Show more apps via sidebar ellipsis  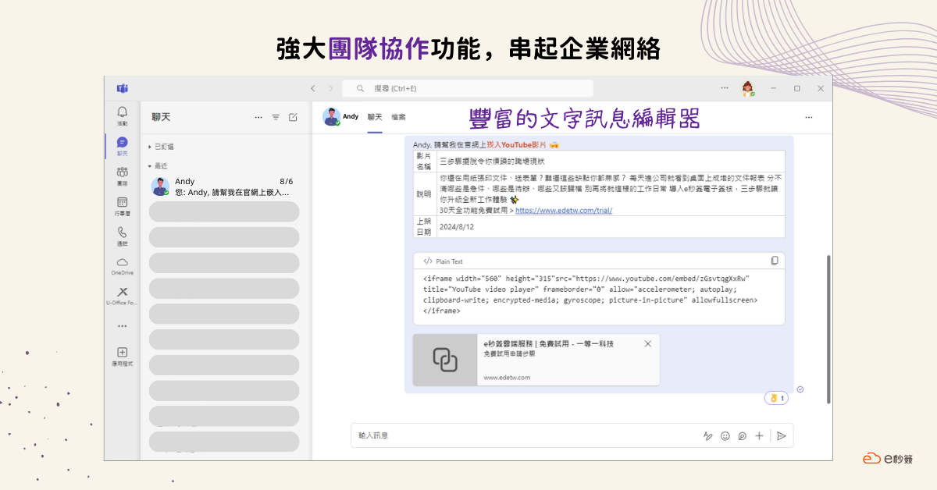point(123,325)
